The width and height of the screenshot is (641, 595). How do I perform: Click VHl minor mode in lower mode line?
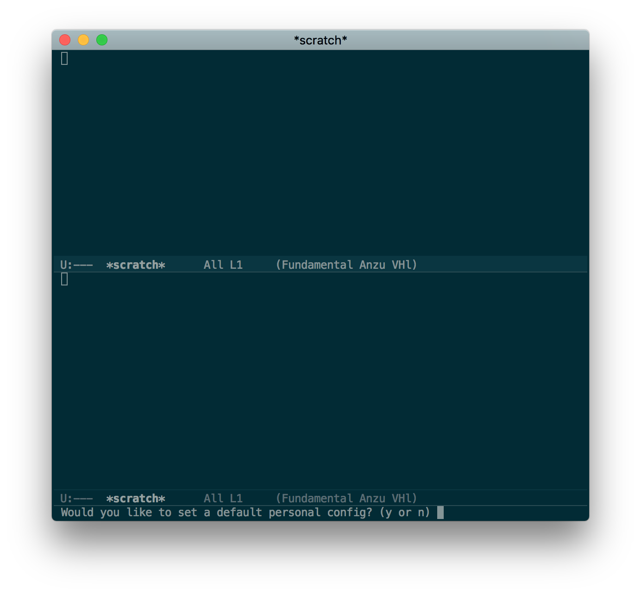[402, 499]
